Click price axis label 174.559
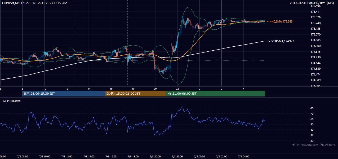Viewport: 338px width, 159px height. pyautogui.click(x=315, y=69)
